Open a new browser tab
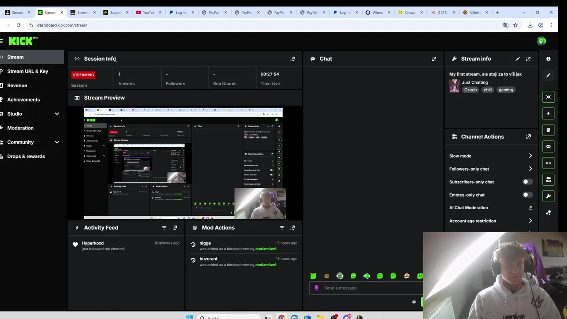The height and width of the screenshot is (319, 567). click(497, 12)
